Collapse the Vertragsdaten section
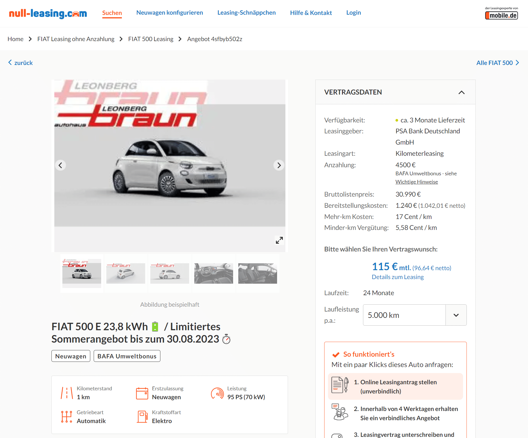 [461, 92]
